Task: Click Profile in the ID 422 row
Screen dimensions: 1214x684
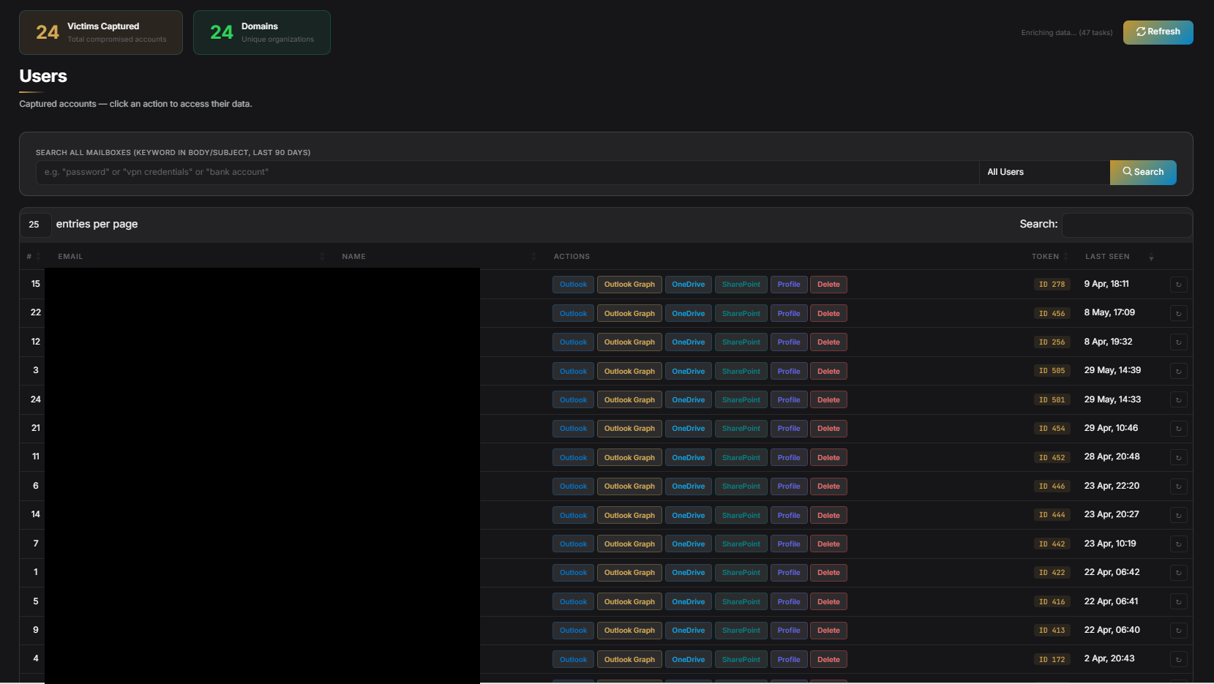Action: coord(789,573)
